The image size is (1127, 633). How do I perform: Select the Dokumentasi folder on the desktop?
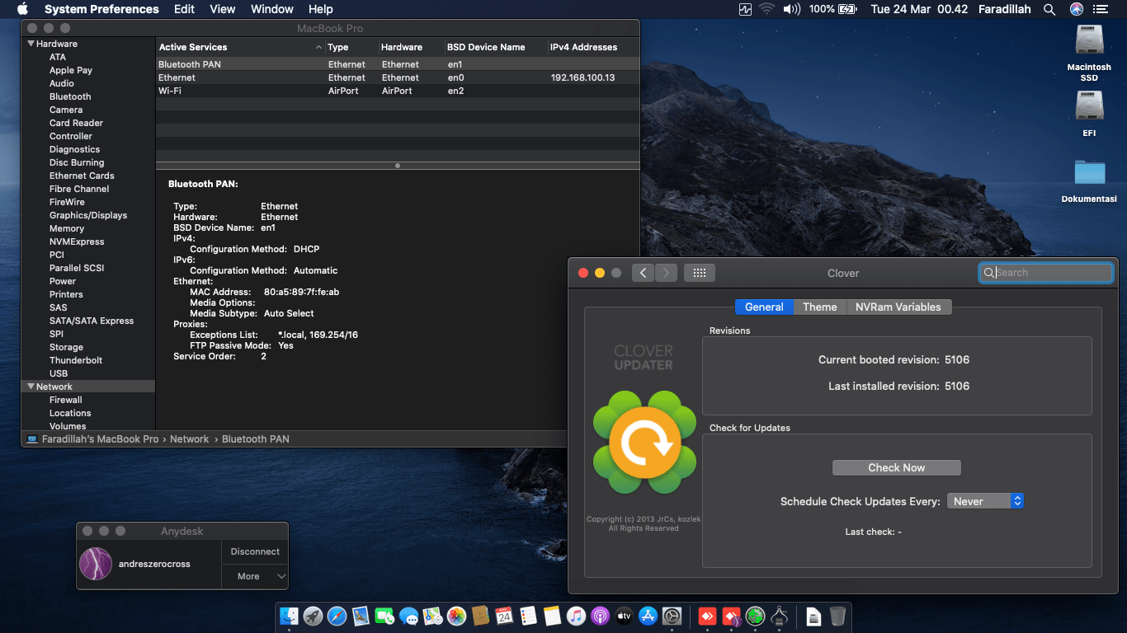1089,181
